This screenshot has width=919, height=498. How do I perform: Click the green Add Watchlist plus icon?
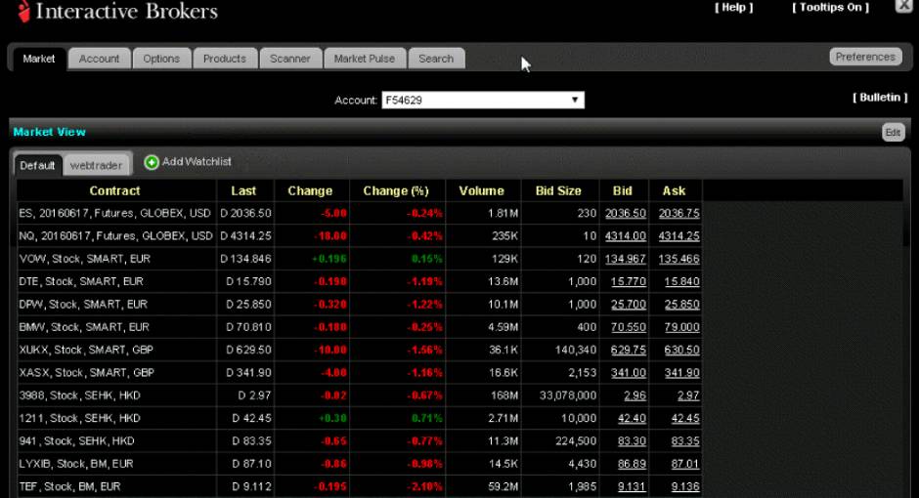point(152,162)
